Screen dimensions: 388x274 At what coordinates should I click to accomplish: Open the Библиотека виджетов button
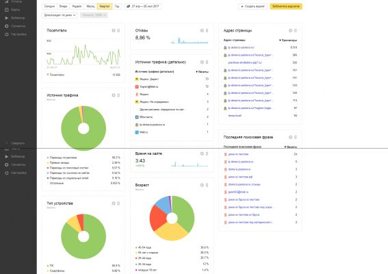click(286, 6)
